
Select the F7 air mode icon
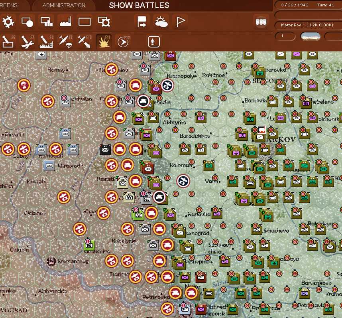[28, 41]
